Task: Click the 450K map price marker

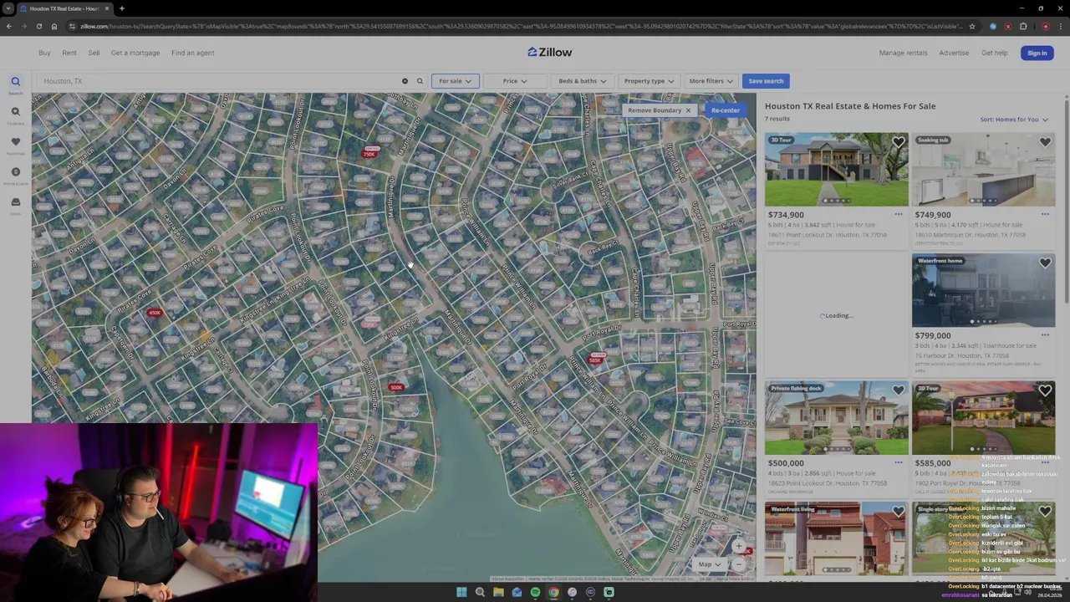Action: point(154,313)
